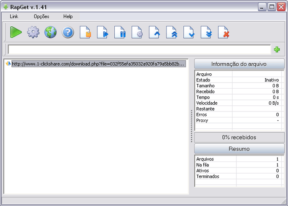288x206 pixels.
Task: Paste links using the clipboard page icon
Action: (85, 32)
